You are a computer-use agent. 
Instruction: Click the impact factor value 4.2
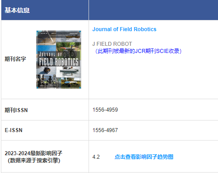pos(96,157)
